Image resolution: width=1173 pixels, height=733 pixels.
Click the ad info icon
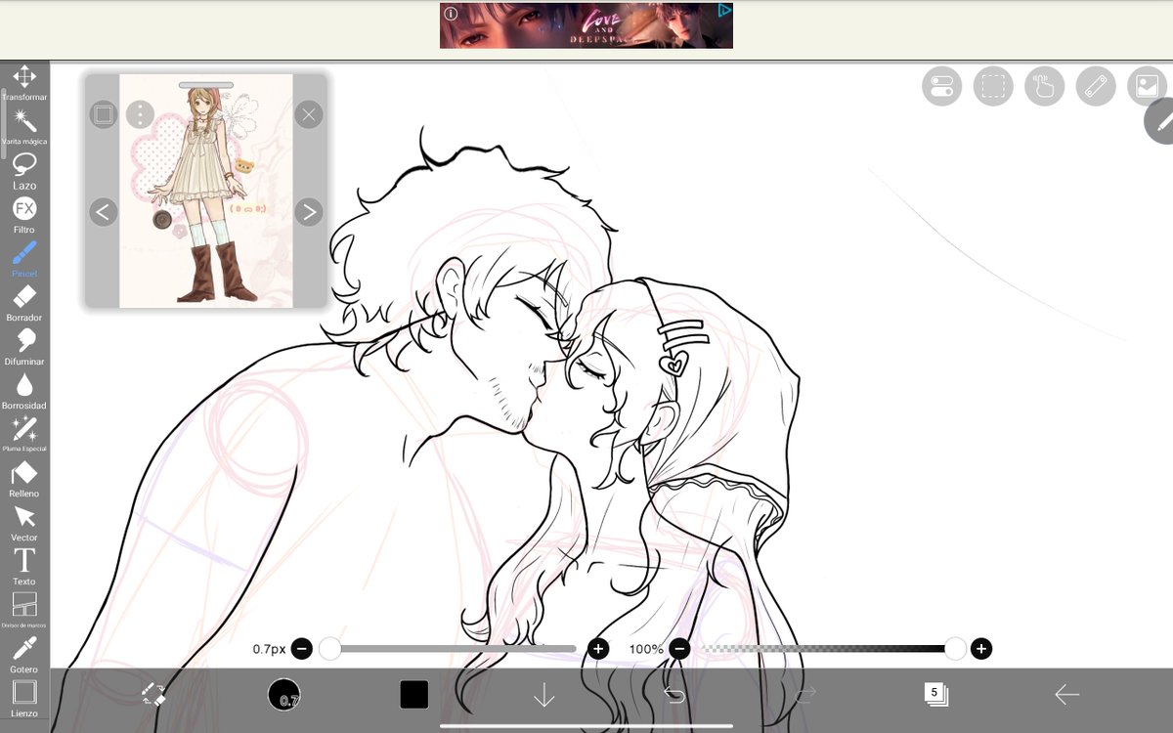tap(451, 14)
